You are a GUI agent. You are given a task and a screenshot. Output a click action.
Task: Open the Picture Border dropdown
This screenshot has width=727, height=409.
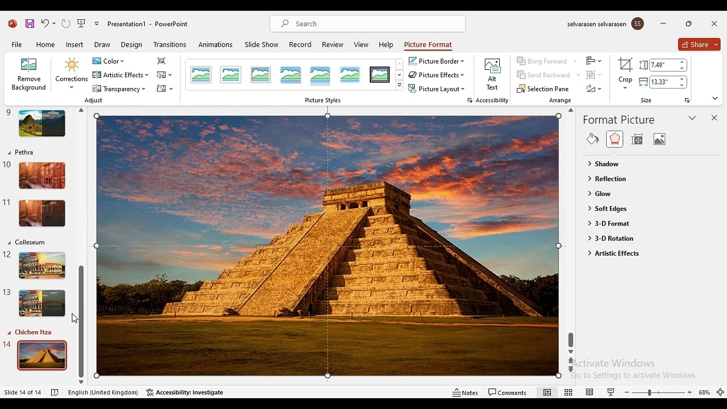click(x=436, y=61)
